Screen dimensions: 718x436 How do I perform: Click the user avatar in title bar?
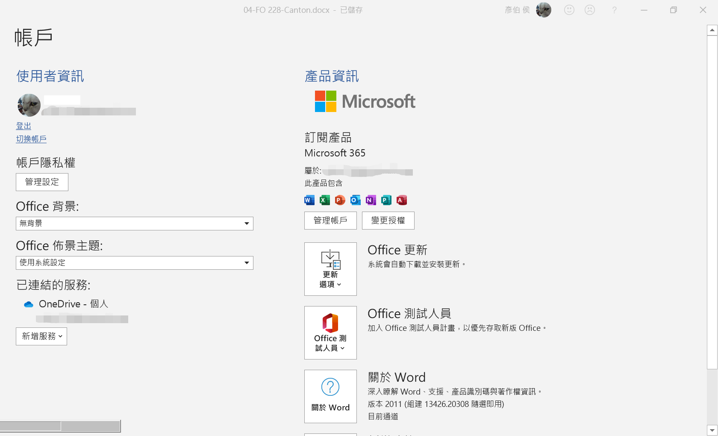click(544, 10)
